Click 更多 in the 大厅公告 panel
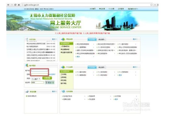Screen dimensions: 172x118 pyautogui.click(x=54, y=39)
